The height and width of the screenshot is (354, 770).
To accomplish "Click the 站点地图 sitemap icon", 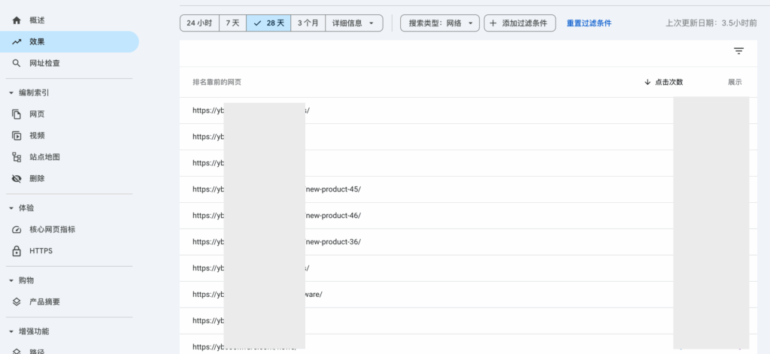I will pyautogui.click(x=17, y=157).
